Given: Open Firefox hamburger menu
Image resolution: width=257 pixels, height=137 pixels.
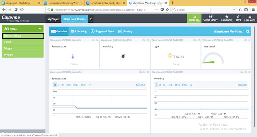Looking at the screenshot, I should (253, 10).
